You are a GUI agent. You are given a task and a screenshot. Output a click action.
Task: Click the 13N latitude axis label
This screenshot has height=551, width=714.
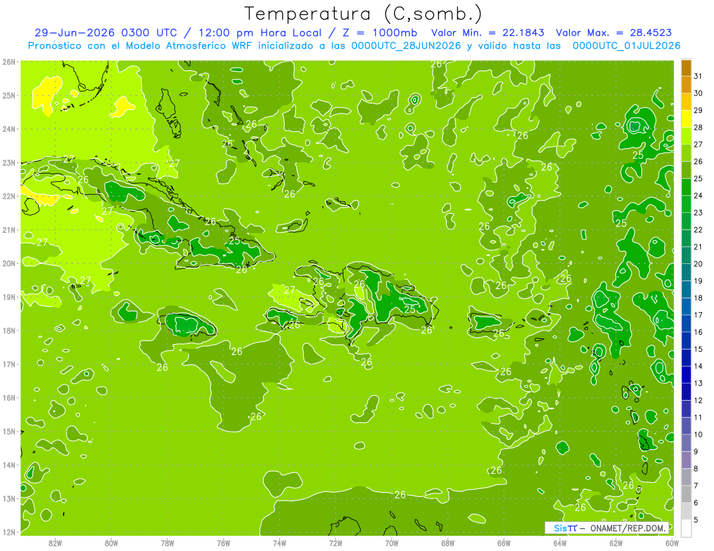8,498
